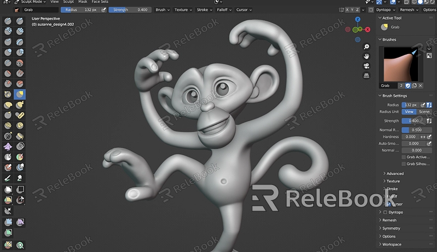
Task: Select the Clay brush tool
Action: tap(8, 31)
